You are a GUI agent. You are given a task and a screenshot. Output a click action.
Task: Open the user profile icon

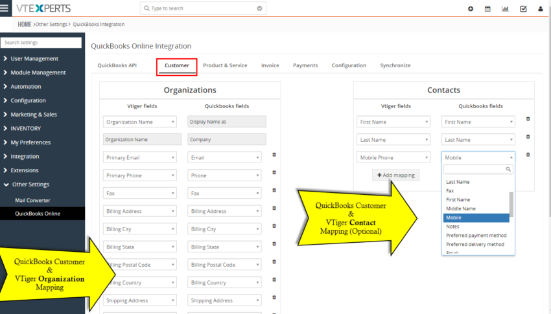541,9
